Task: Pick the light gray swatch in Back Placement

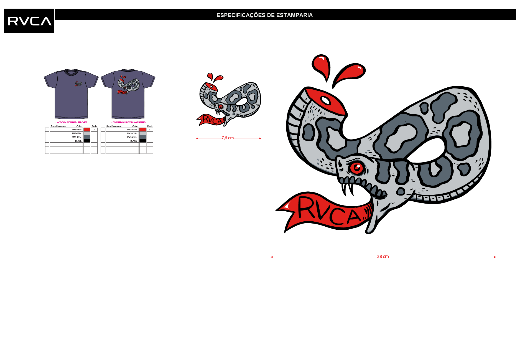Action: 143,133
